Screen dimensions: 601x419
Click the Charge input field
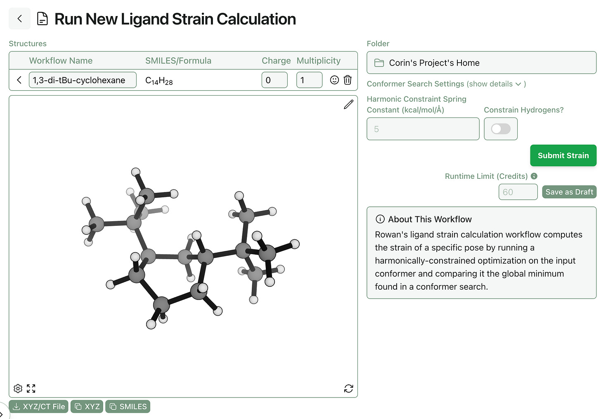(x=274, y=80)
